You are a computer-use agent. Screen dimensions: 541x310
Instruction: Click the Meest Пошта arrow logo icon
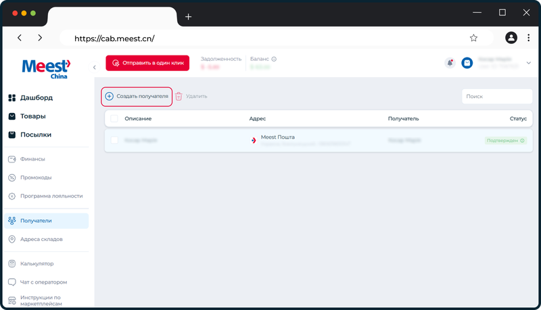[253, 141]
